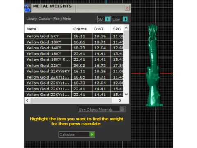The width and height of the screenshot is (197, 148).
Task: Select the green 3D hand model
Action: tap(154, 66)
